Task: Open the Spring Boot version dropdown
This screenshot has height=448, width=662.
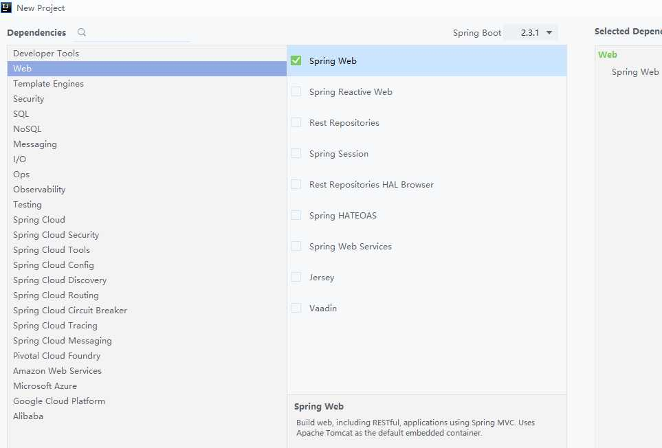Action: coord(531,32)
